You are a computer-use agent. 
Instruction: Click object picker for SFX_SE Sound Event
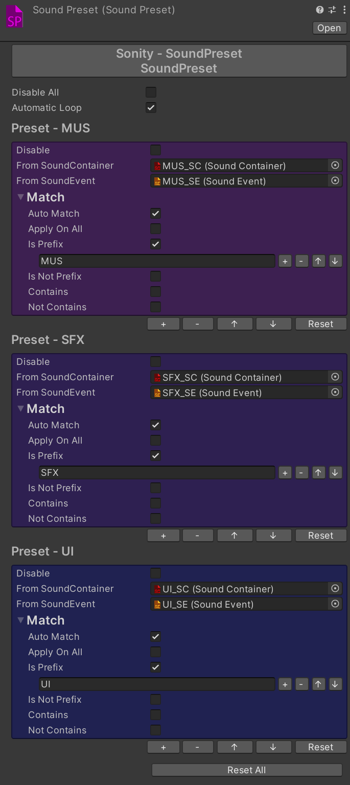tap(335, 392)
